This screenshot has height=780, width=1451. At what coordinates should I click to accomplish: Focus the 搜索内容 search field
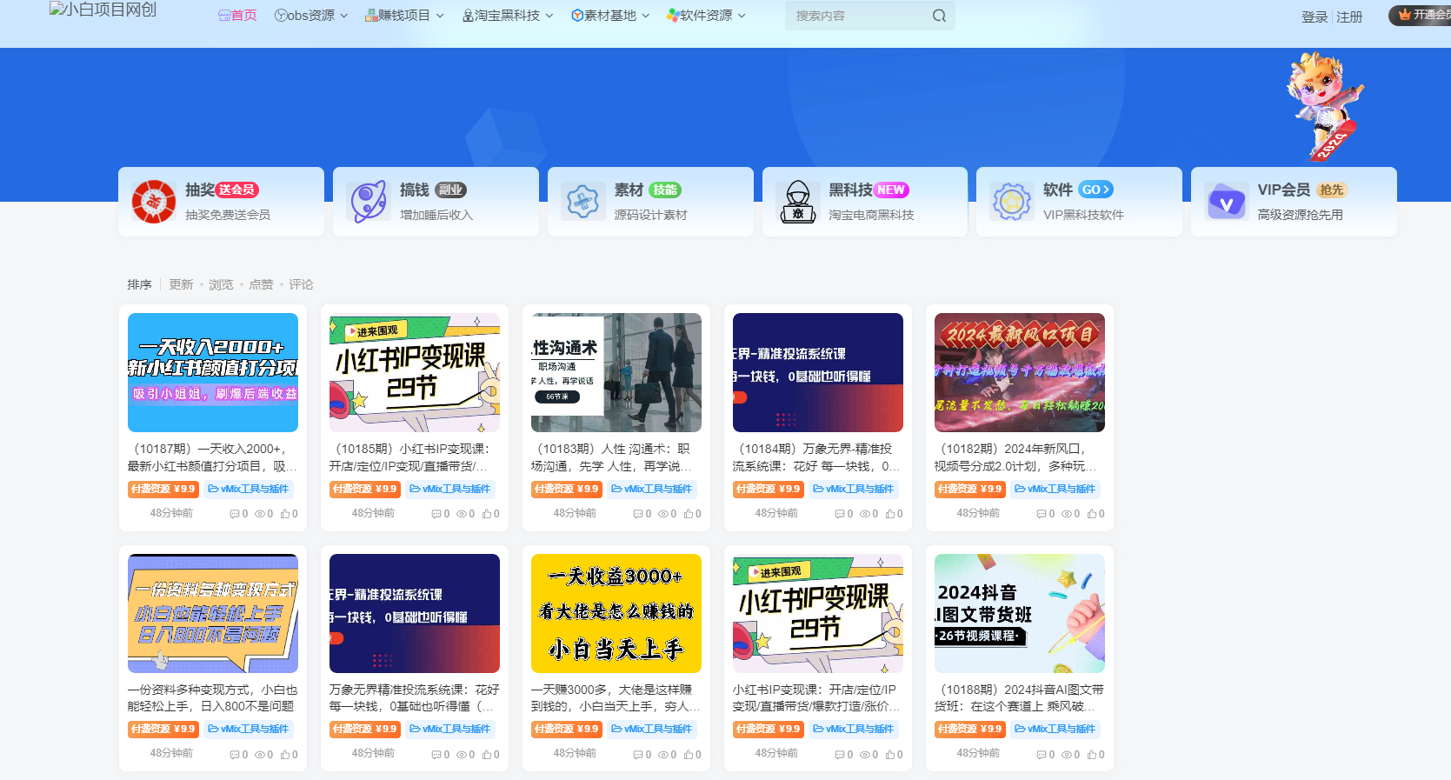click(856, 16)
